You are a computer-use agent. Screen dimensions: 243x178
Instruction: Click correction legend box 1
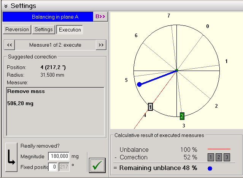pos(211,157)
